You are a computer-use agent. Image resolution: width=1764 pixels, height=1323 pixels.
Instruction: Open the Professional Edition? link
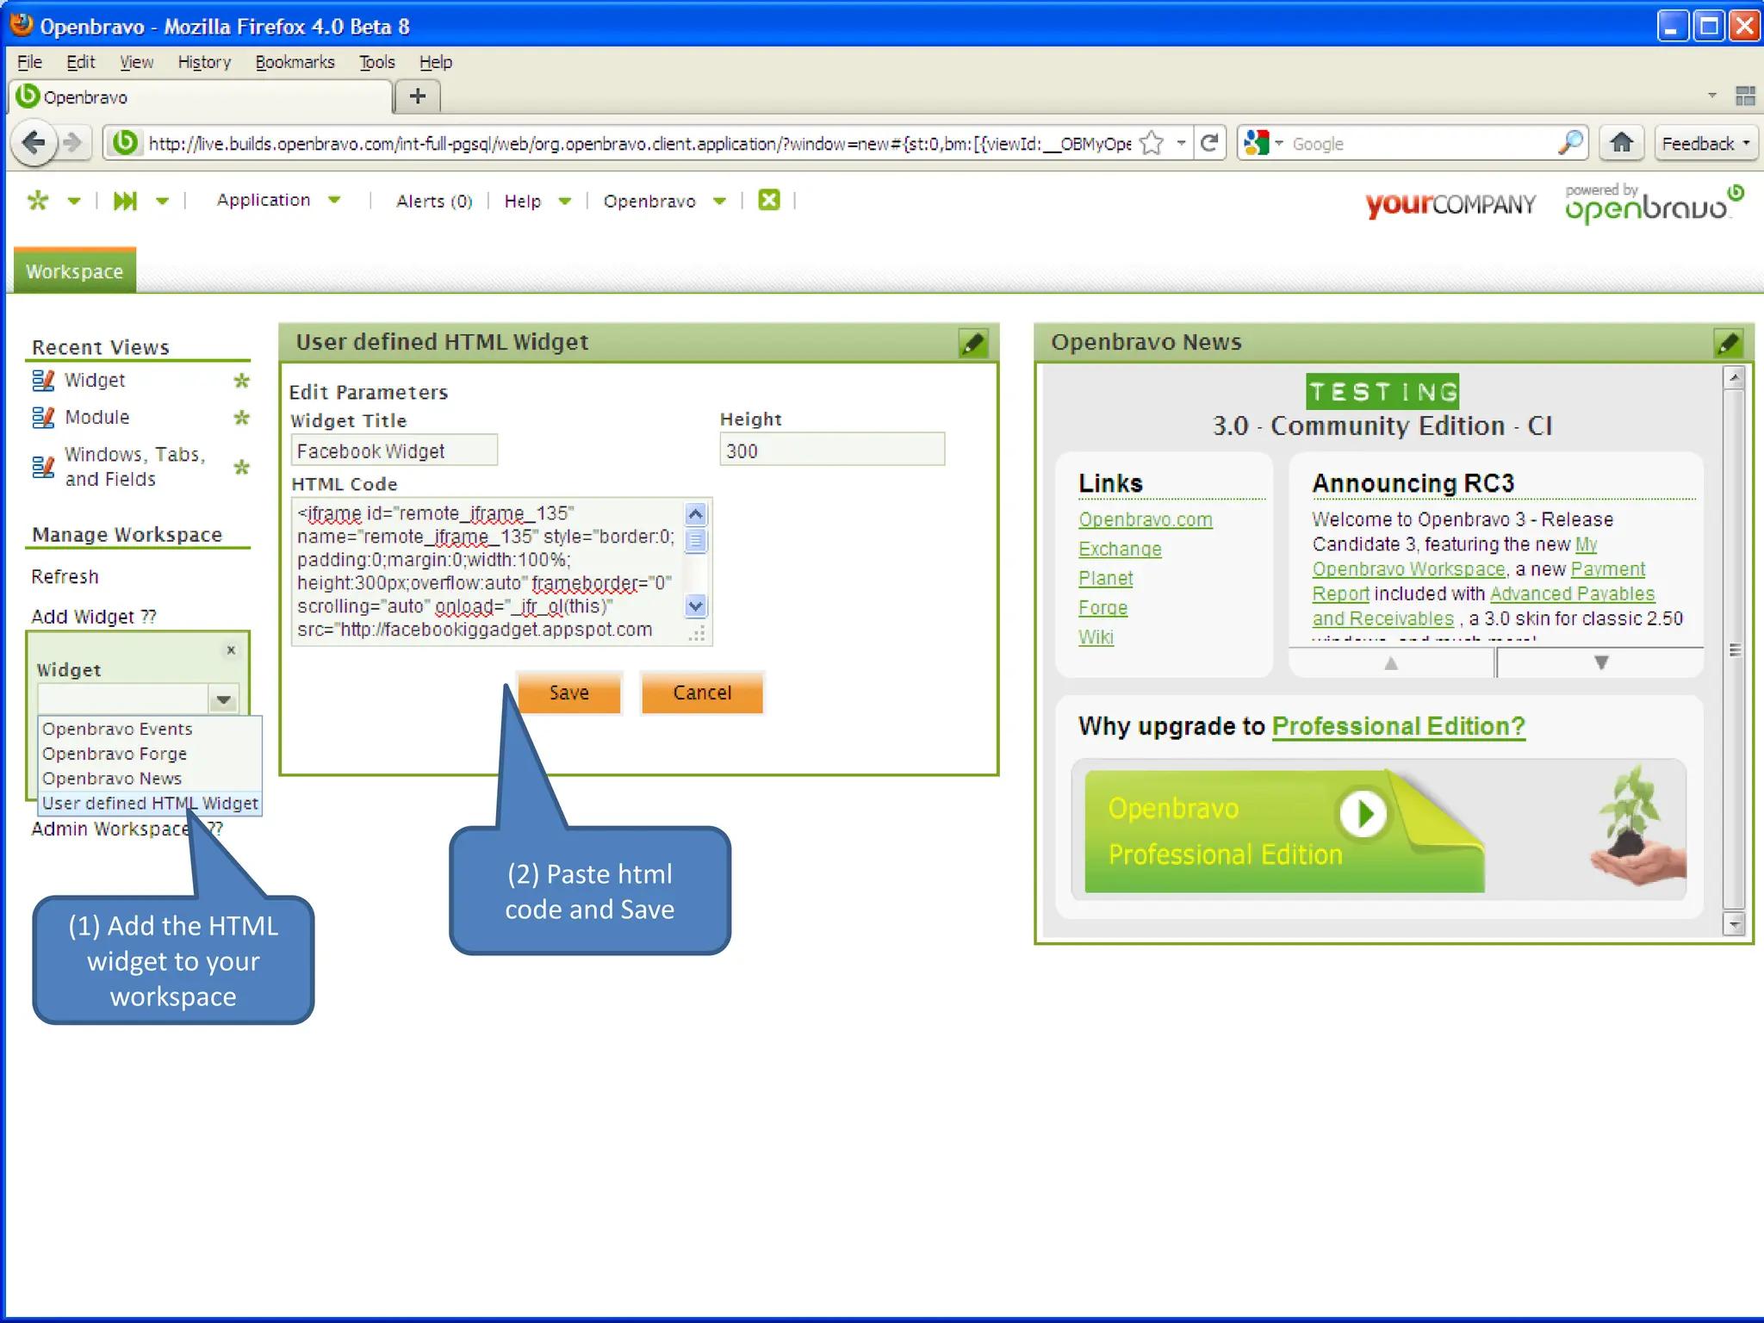click(1398, 726)
